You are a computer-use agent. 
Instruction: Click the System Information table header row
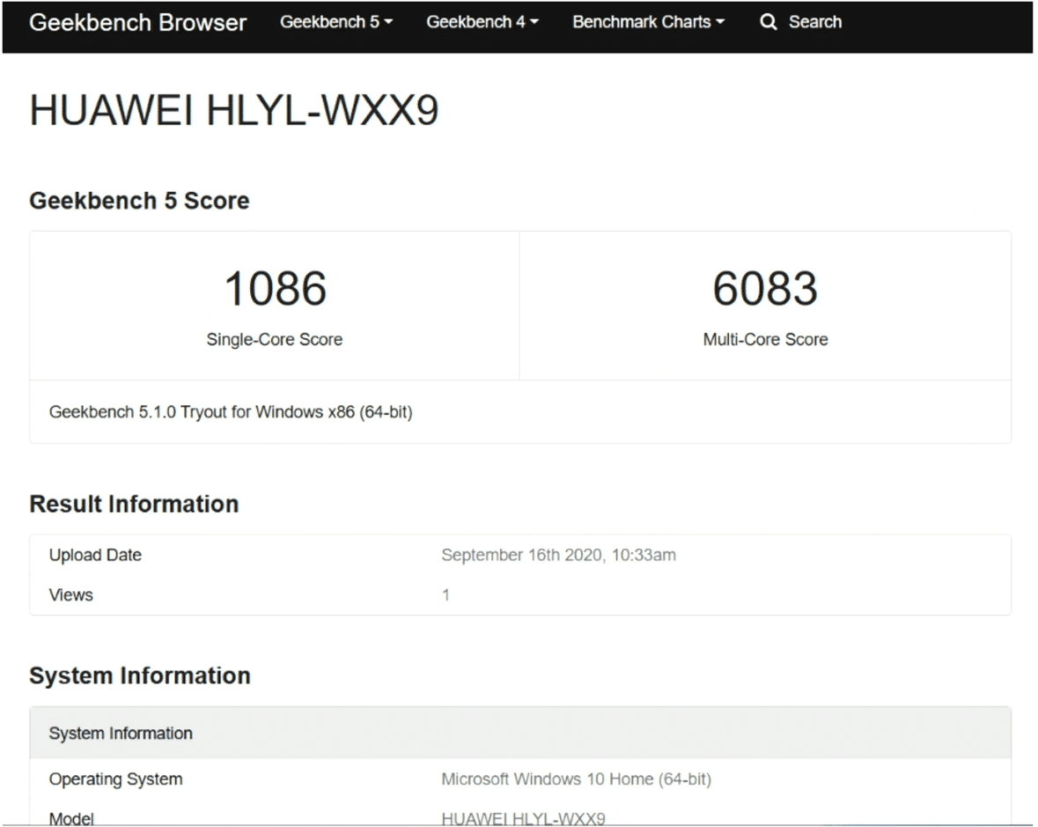(520, 733)
